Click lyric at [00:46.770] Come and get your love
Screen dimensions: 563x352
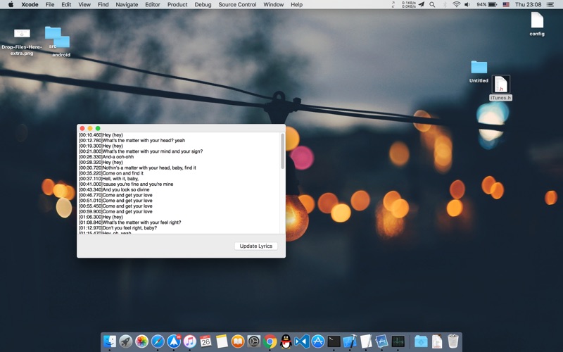pyautogui.click(x=115, y=195)
